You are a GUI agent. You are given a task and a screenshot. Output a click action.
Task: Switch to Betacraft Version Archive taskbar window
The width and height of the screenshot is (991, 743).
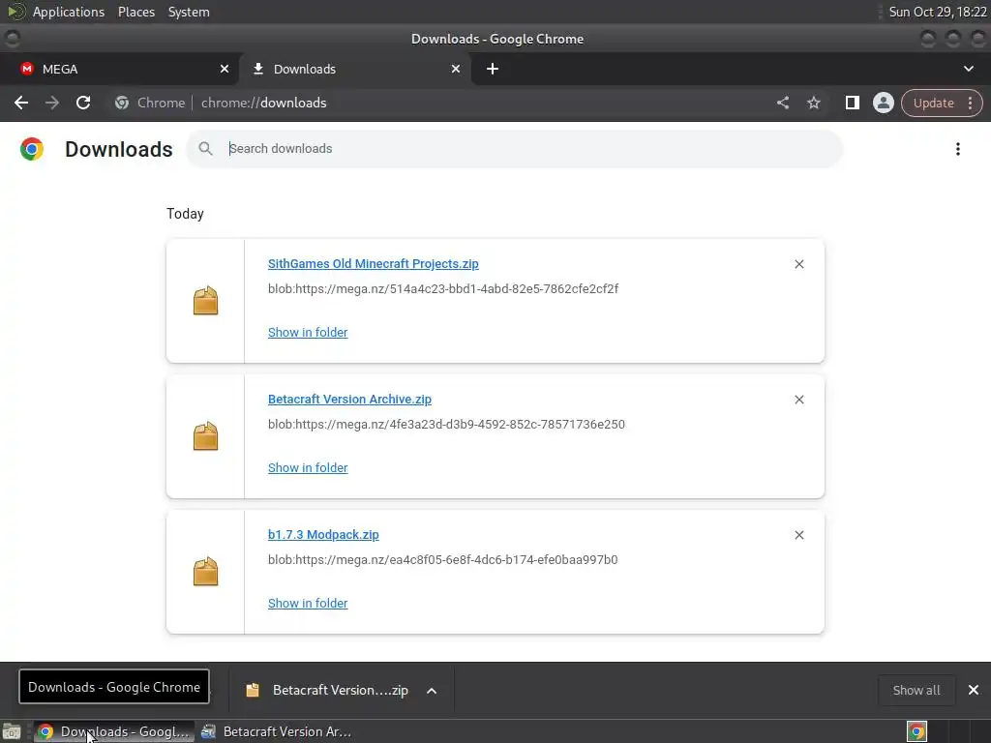coord(277,731)
